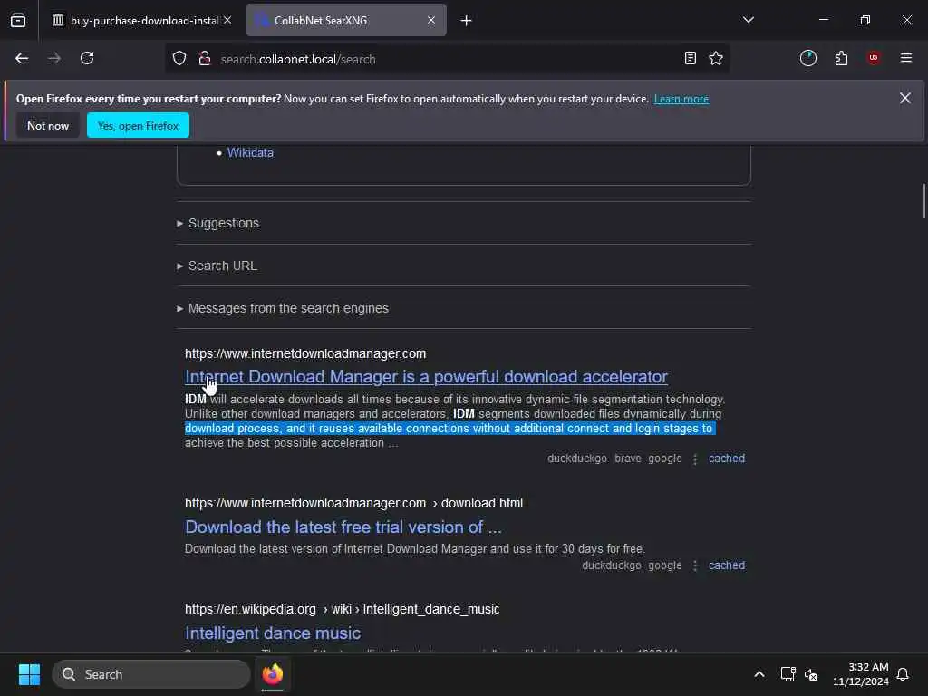Open the network status tray icon
Image resolution: width=928 pixels, height=696 pixels.
coord(788,674)
